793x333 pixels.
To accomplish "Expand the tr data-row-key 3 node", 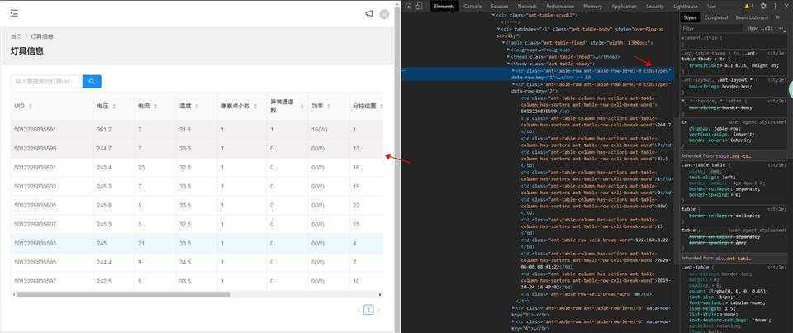I will 514,307.
